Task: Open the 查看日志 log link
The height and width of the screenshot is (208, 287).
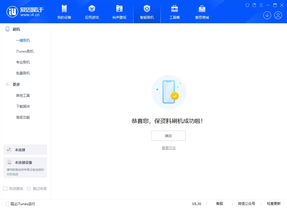Action: click(168, 148)
